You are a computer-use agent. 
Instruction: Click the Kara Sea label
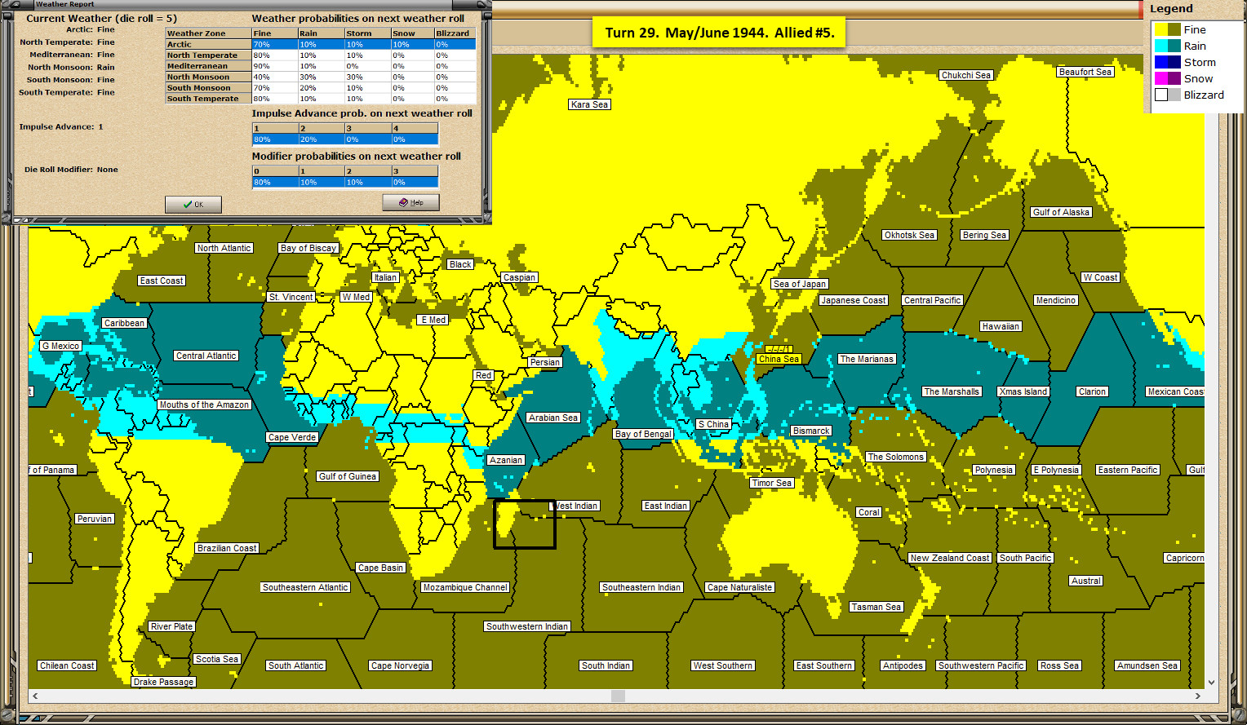click(x=589, y=104)
